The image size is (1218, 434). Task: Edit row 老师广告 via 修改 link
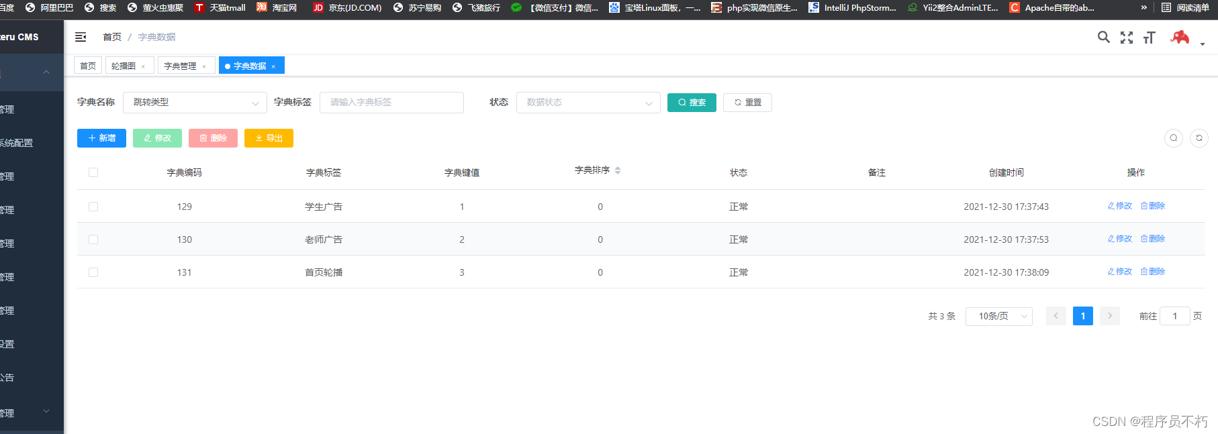pos(1120,239)
